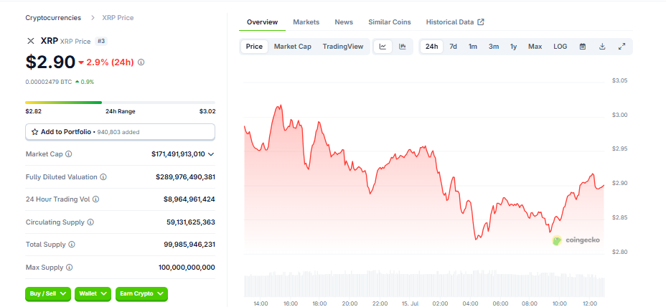Click the 100,000,000,000 max supply value

coord(187,268)
